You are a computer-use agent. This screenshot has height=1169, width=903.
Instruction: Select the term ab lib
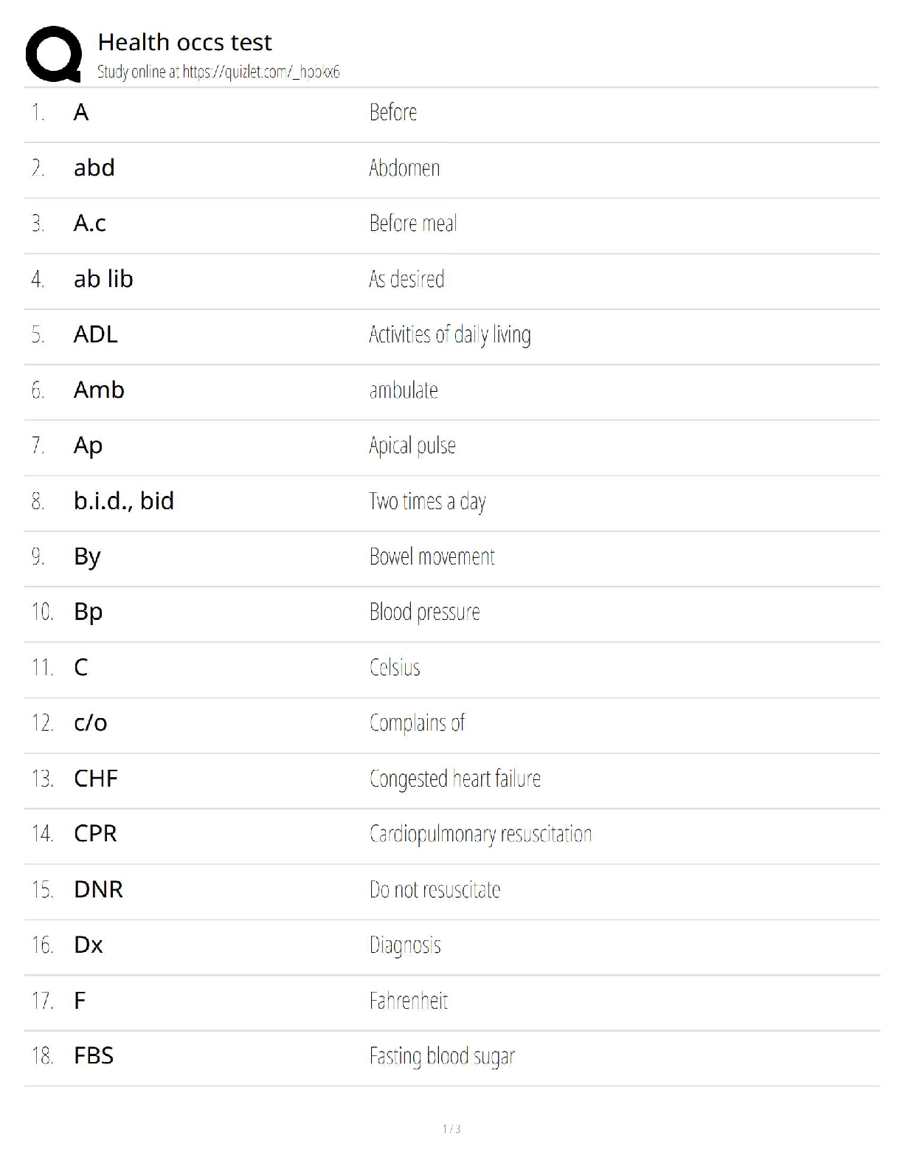[x=103, y=279]
